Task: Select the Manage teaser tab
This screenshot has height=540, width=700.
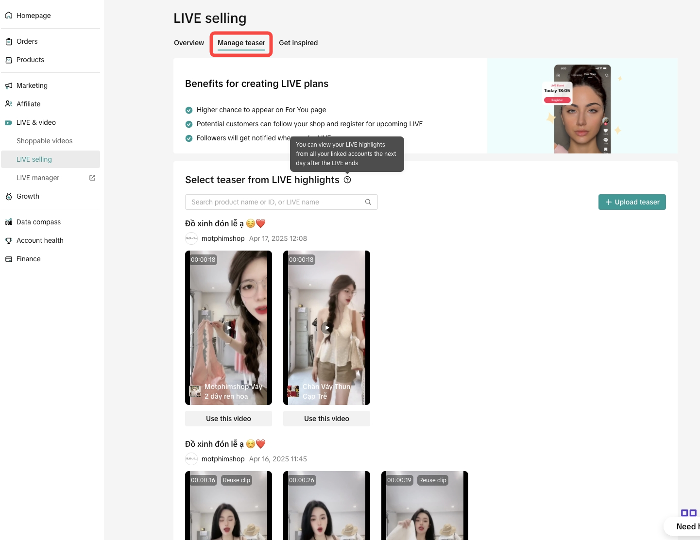Action: click(x=241, y=43)
